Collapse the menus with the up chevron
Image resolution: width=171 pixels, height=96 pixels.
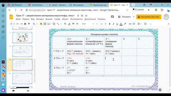tap(169, 24)
